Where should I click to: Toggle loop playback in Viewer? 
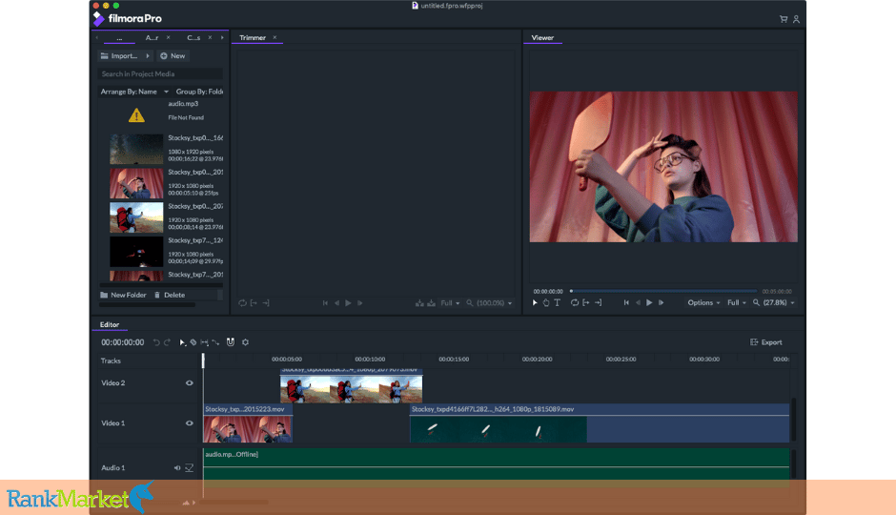pos(574,303)
